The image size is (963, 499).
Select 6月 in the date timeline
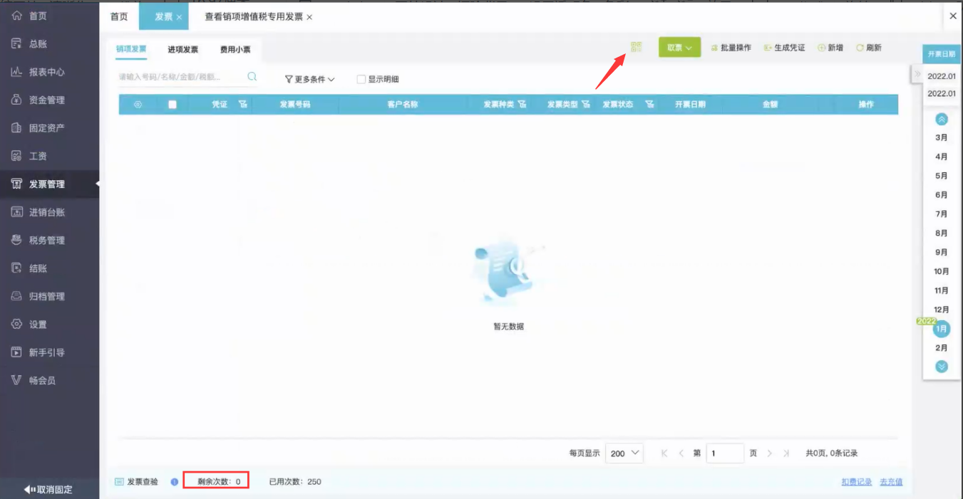tap(942, 195)
